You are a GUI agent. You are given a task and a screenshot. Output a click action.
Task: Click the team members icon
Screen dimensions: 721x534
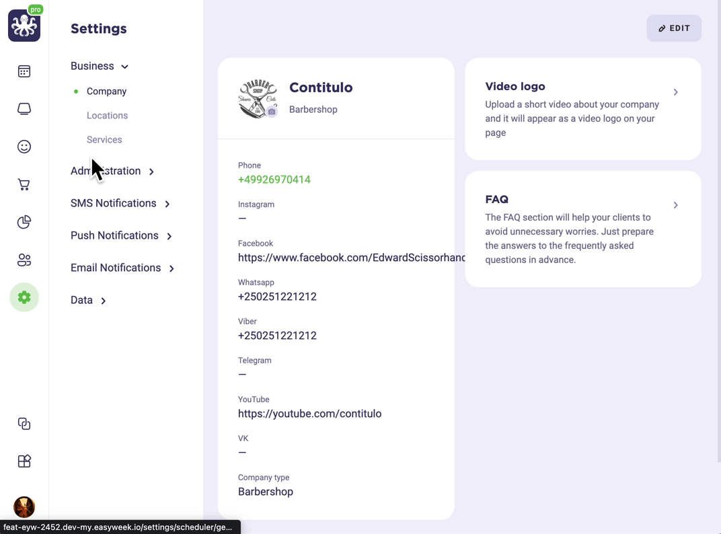pyautogui.click(x=24, y=260)
